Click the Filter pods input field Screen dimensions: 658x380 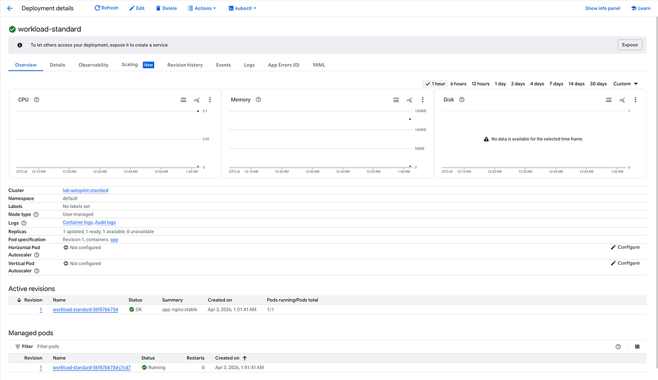pos(48,347)
